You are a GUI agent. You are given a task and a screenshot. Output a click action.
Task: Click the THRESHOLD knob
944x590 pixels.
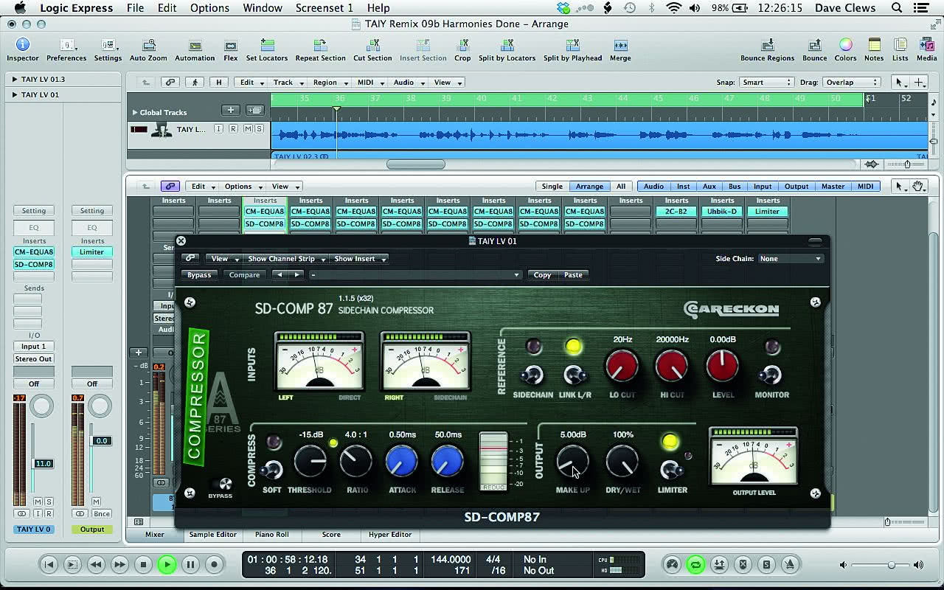coord(310,462)
